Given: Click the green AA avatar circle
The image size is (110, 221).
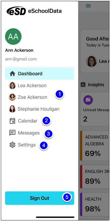Looking at the screenshot, I should [13, 37].
